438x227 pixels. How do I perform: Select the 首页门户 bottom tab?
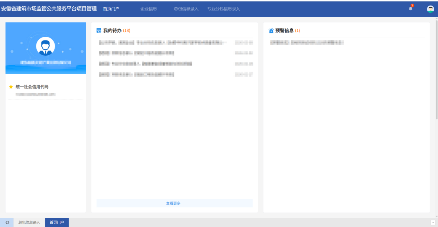(57, 223)
